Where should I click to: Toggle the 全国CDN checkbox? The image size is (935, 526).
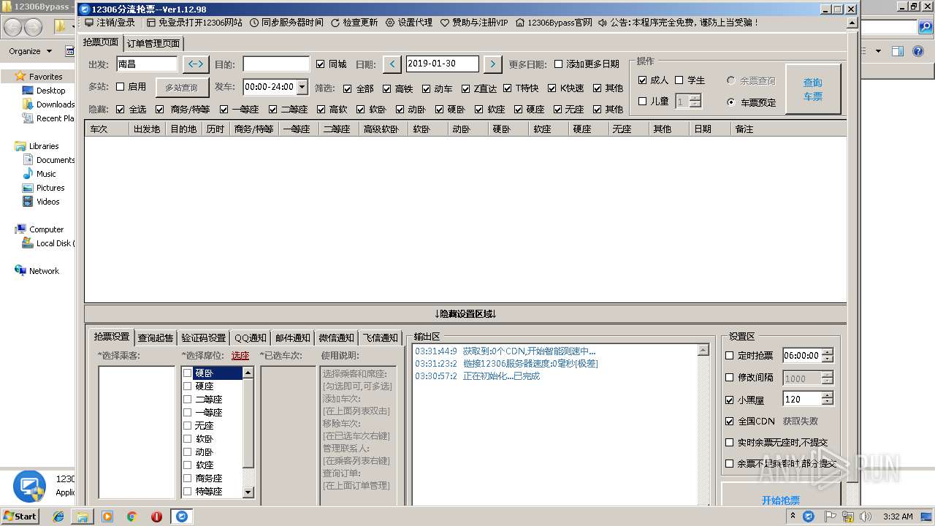730,422
